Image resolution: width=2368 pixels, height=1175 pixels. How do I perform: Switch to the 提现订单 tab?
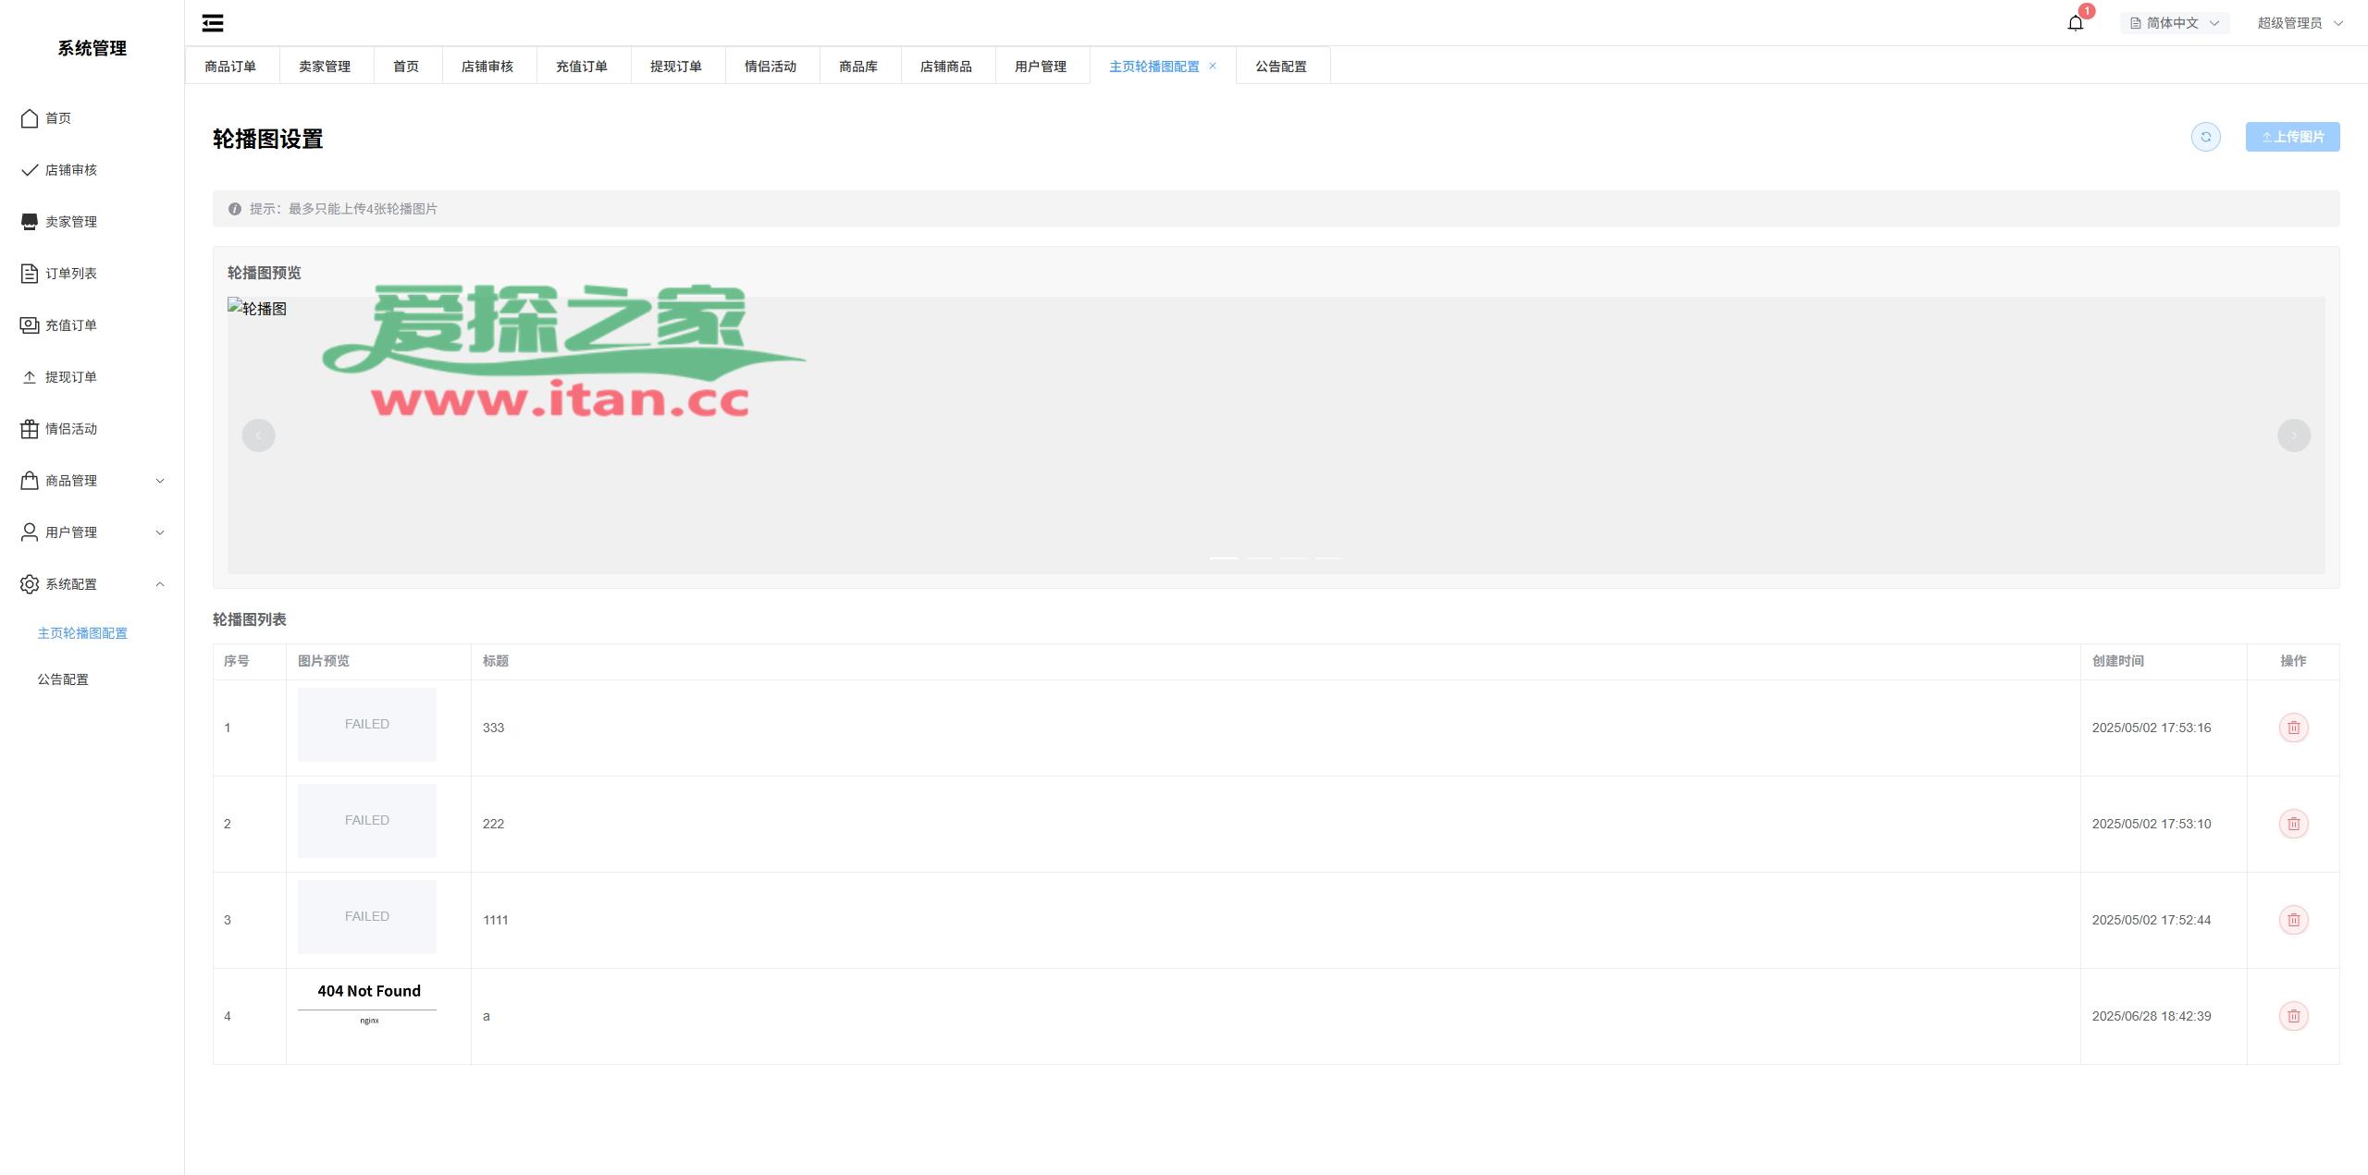coord(677,66)
